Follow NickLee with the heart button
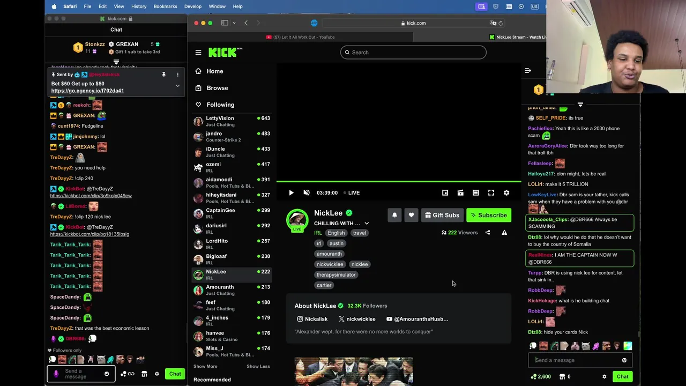The height and width of the screenshot is (386, 686). 411,215
